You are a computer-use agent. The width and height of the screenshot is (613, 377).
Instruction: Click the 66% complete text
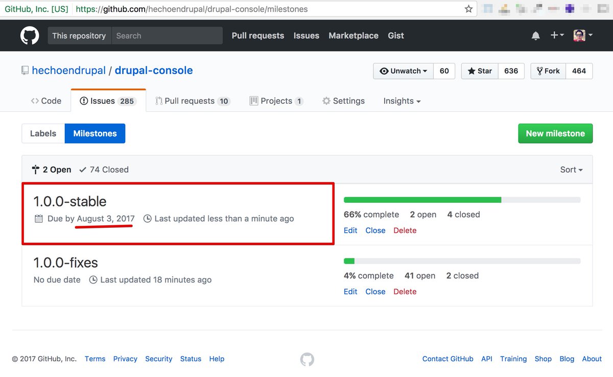pyautogui.click(x=371, y=215)
